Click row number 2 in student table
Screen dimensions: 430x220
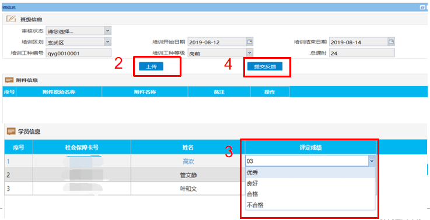pos(8,175)
